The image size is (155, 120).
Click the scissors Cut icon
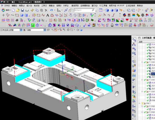(32, 10)
